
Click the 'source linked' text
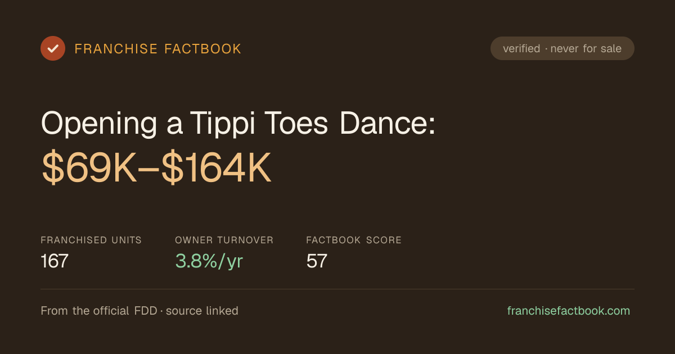click(x=202, y=311)
